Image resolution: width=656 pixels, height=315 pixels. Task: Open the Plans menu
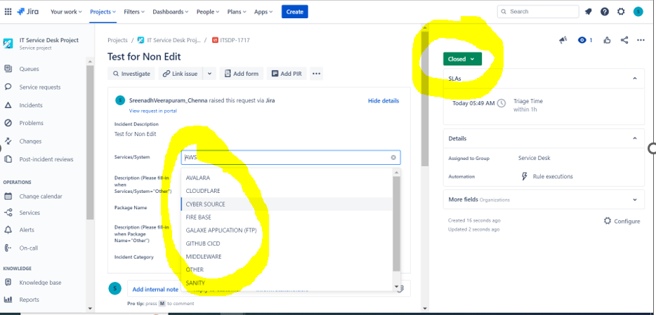(x=237, y=12)
